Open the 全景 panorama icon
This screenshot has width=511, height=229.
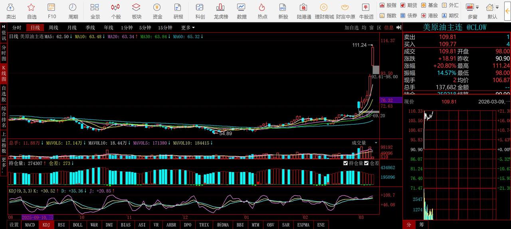95,11
